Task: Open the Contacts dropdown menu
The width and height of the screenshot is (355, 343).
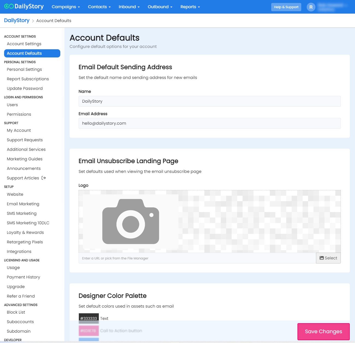Action: click(99, 7)
